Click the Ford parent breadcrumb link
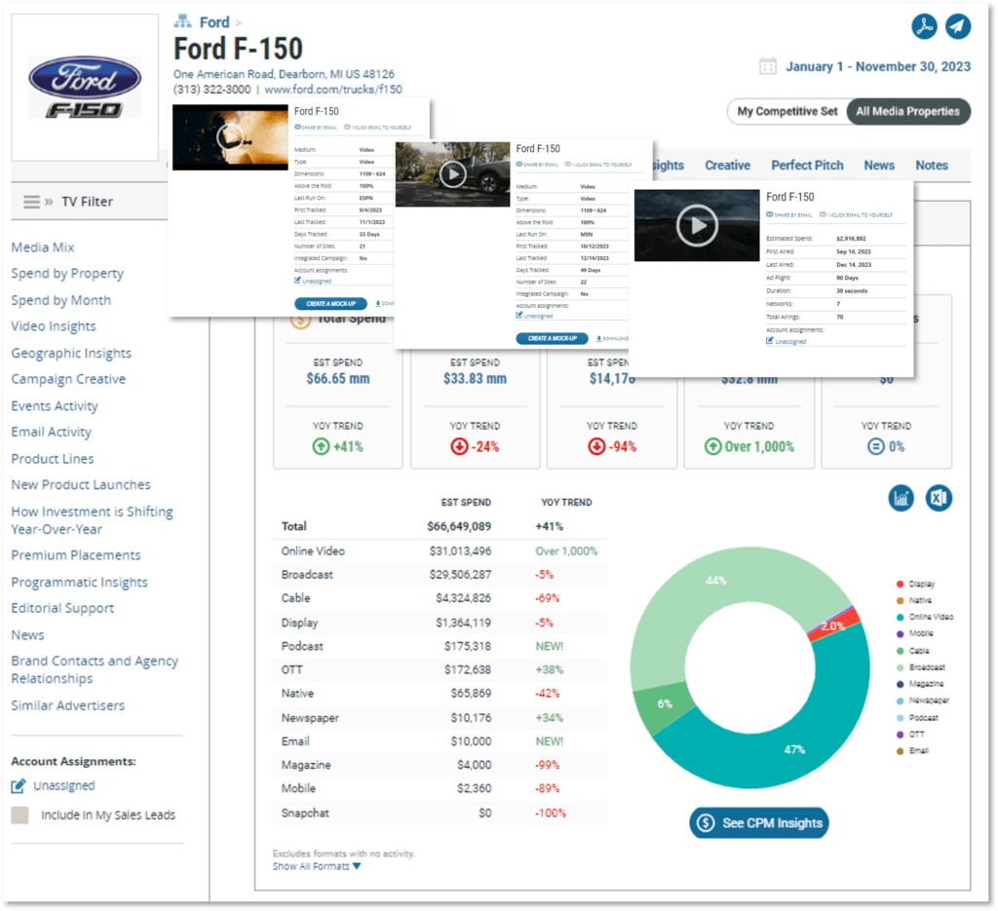This screenshot has width=998, height=911. [214, 22]
